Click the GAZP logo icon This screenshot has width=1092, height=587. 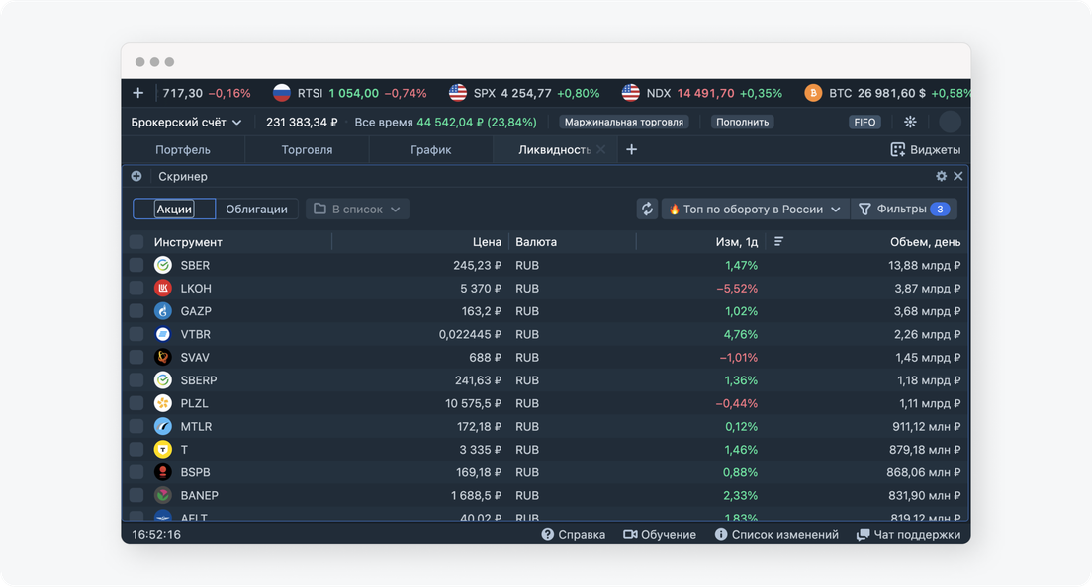(163, 311)
